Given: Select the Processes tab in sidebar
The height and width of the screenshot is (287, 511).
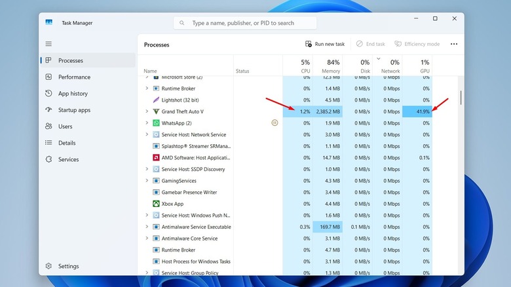Looking at the screenshot, I should coord(70,60).
